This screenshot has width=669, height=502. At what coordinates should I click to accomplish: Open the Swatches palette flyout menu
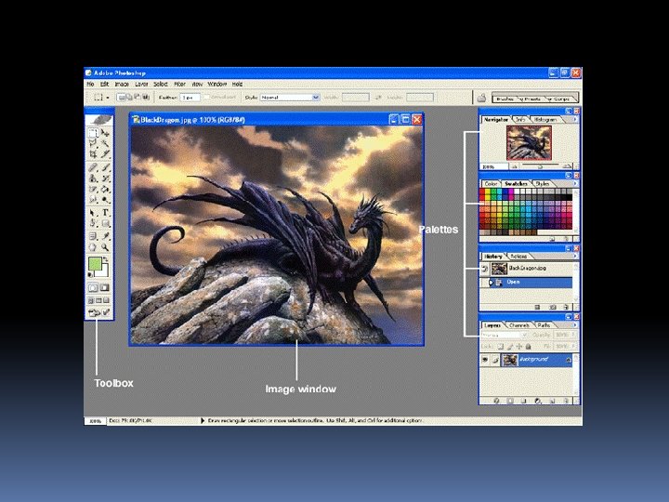click(575, 183)
